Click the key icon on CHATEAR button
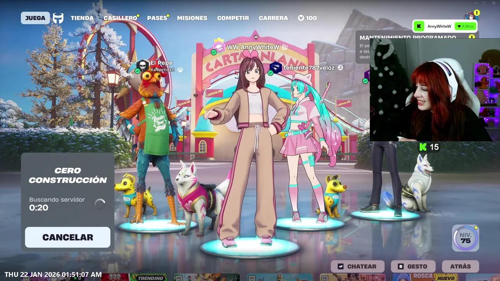 click(x=341, y=267)
